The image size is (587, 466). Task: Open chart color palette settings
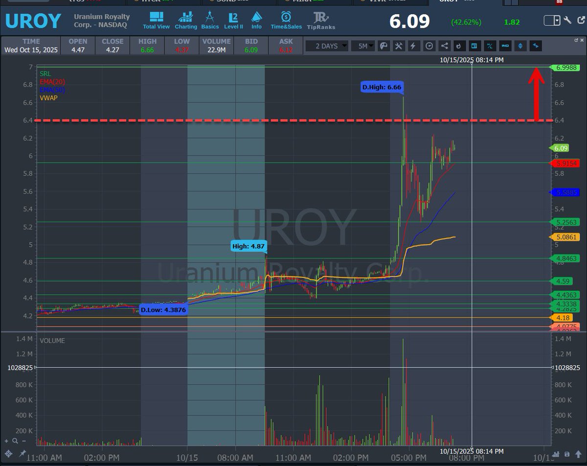(x=384, y=46)
